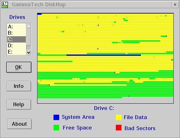Click the DiskMap application icon in title bar
The width and height of the screenshot is (180, 138).
click(5, 5)
